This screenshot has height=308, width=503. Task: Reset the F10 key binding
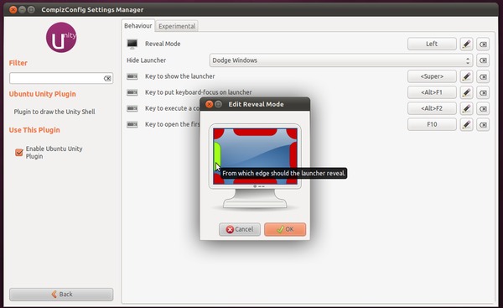483,124
